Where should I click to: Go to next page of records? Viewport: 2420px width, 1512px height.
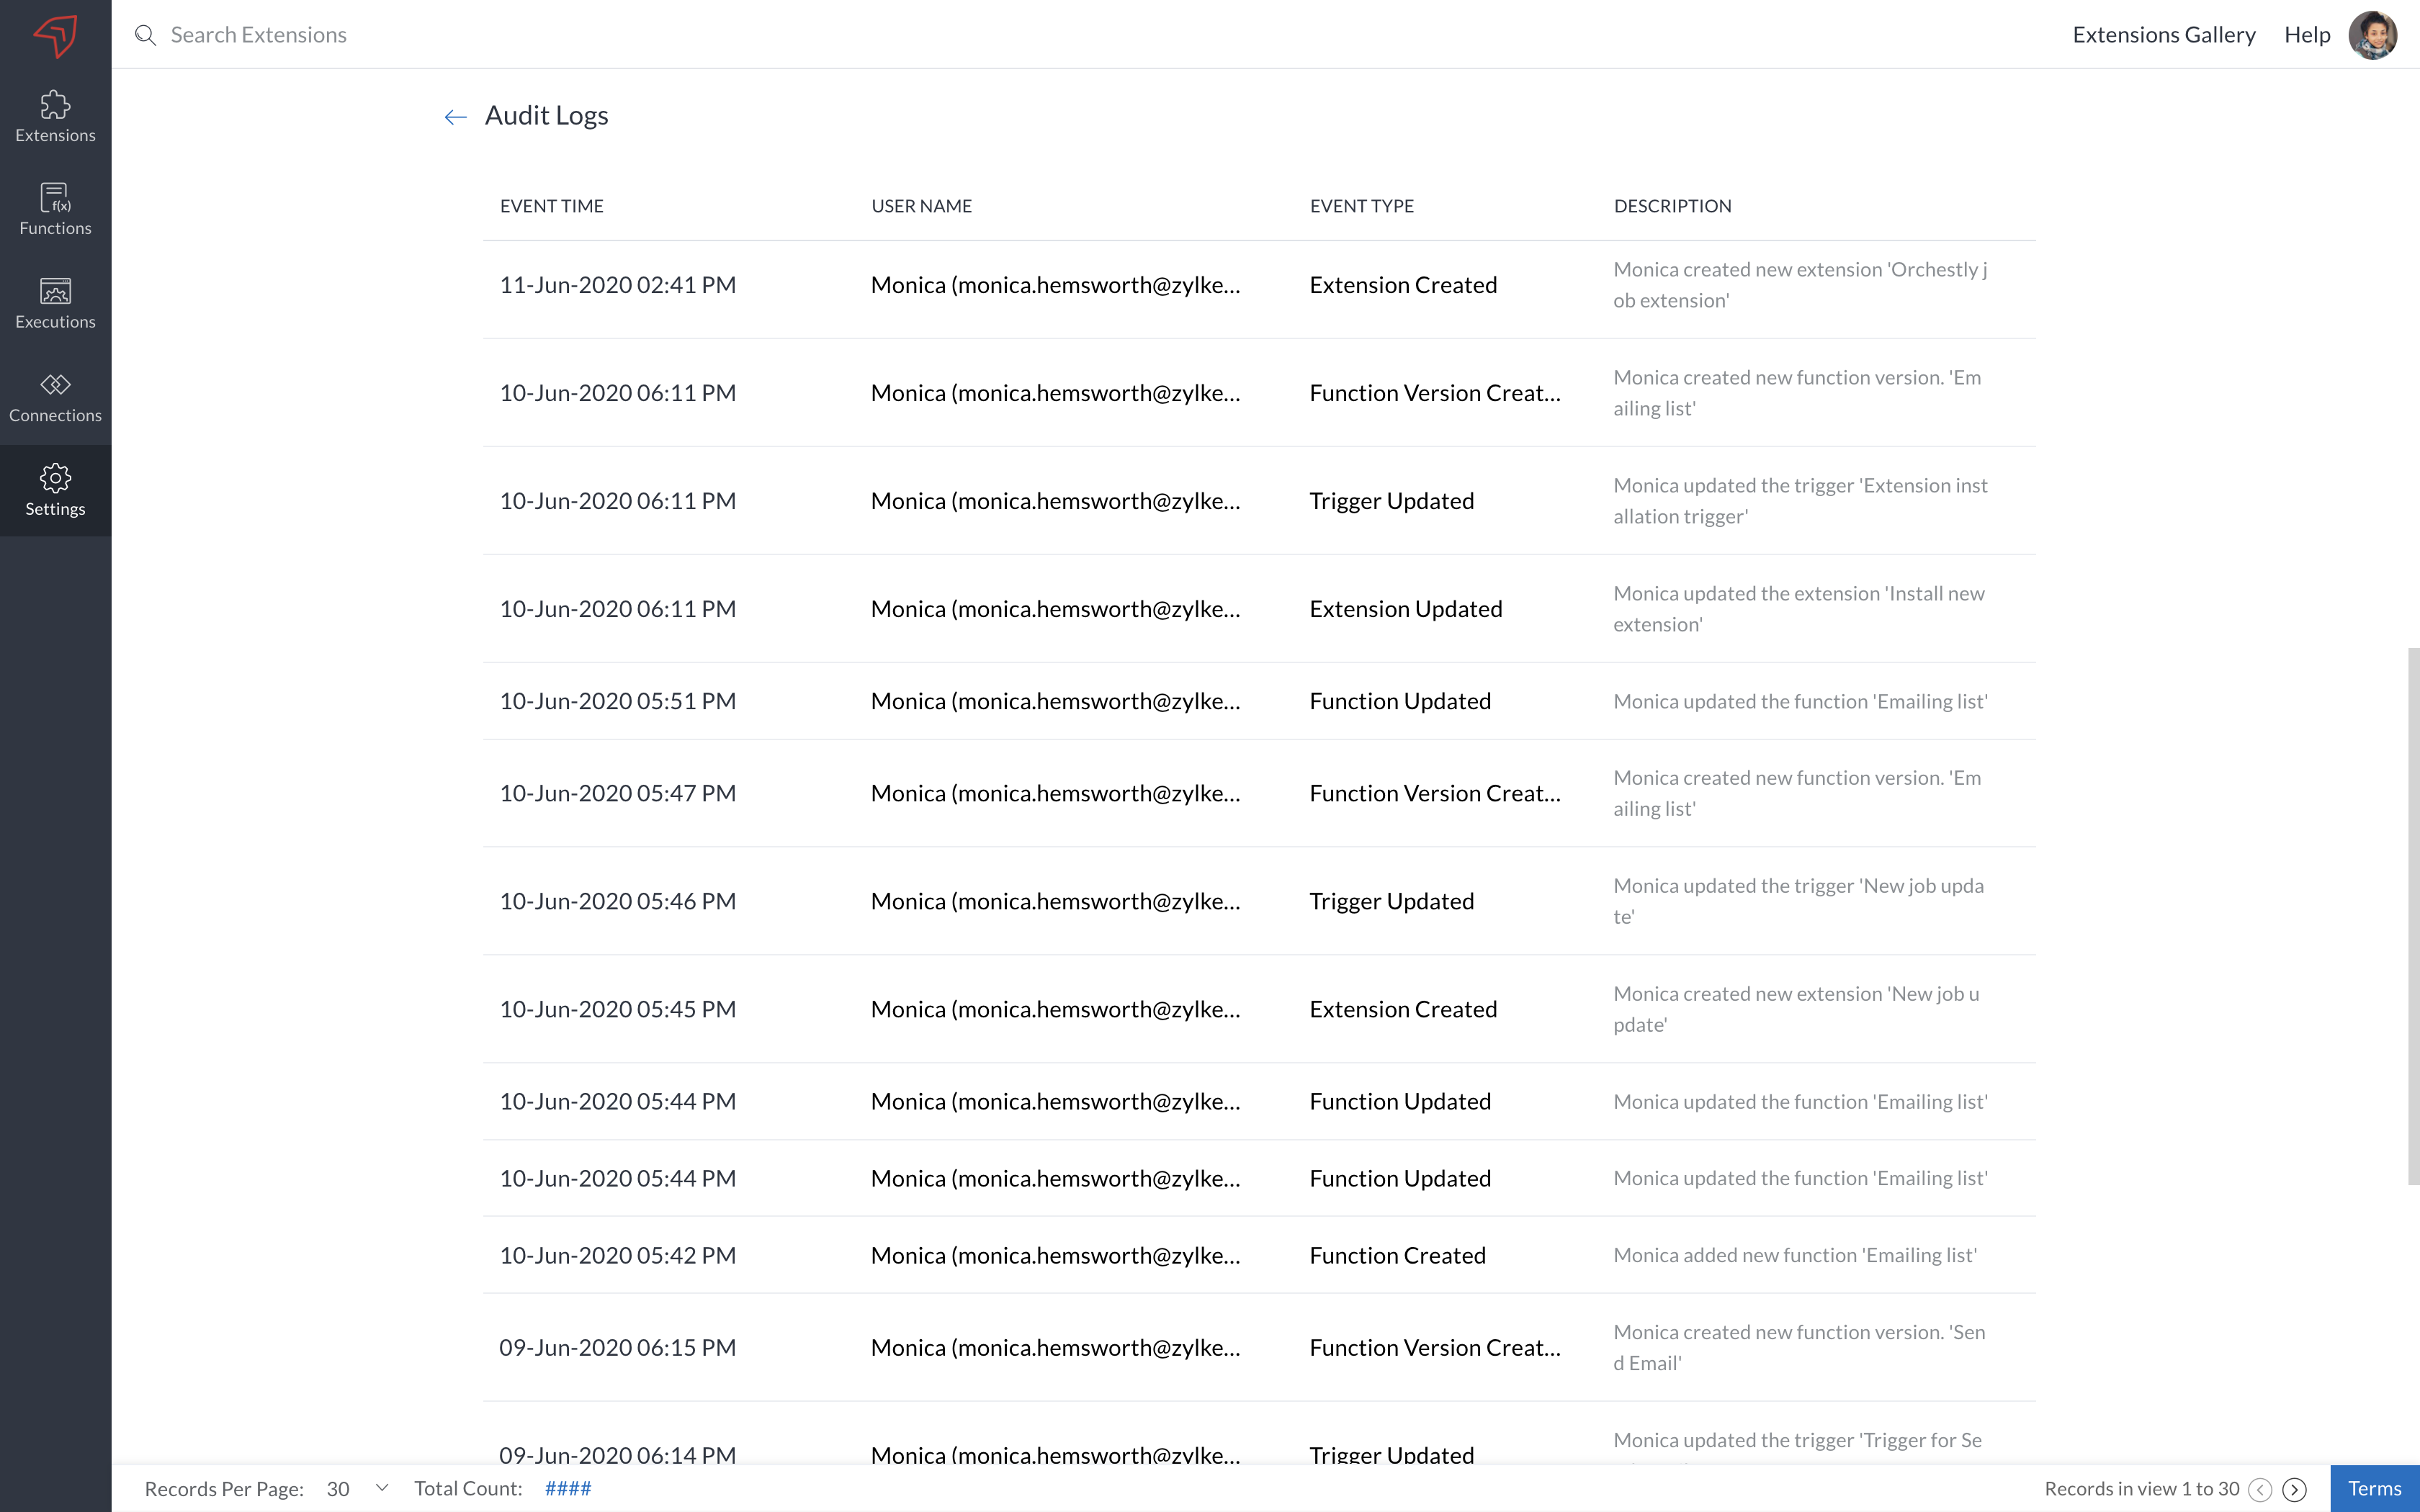coord(2295,1489)
